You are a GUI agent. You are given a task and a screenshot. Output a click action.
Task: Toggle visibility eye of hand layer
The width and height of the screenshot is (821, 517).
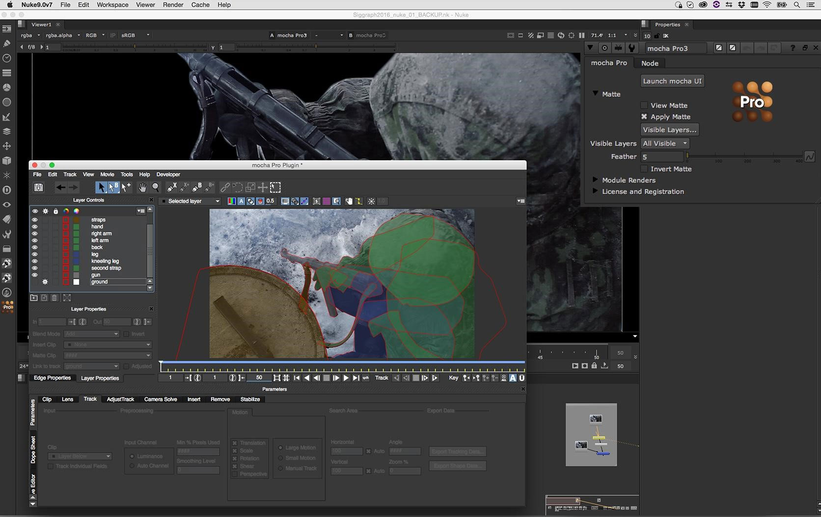pos(34,227)
